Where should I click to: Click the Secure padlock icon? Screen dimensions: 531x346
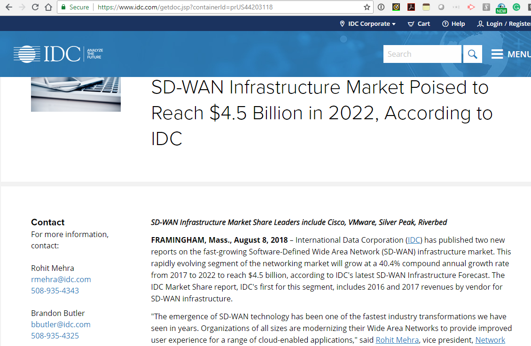click(63, 7)
